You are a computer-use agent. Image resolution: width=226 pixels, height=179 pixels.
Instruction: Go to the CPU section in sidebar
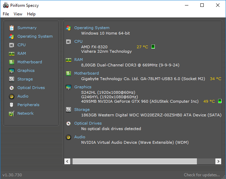click(22, 45)
